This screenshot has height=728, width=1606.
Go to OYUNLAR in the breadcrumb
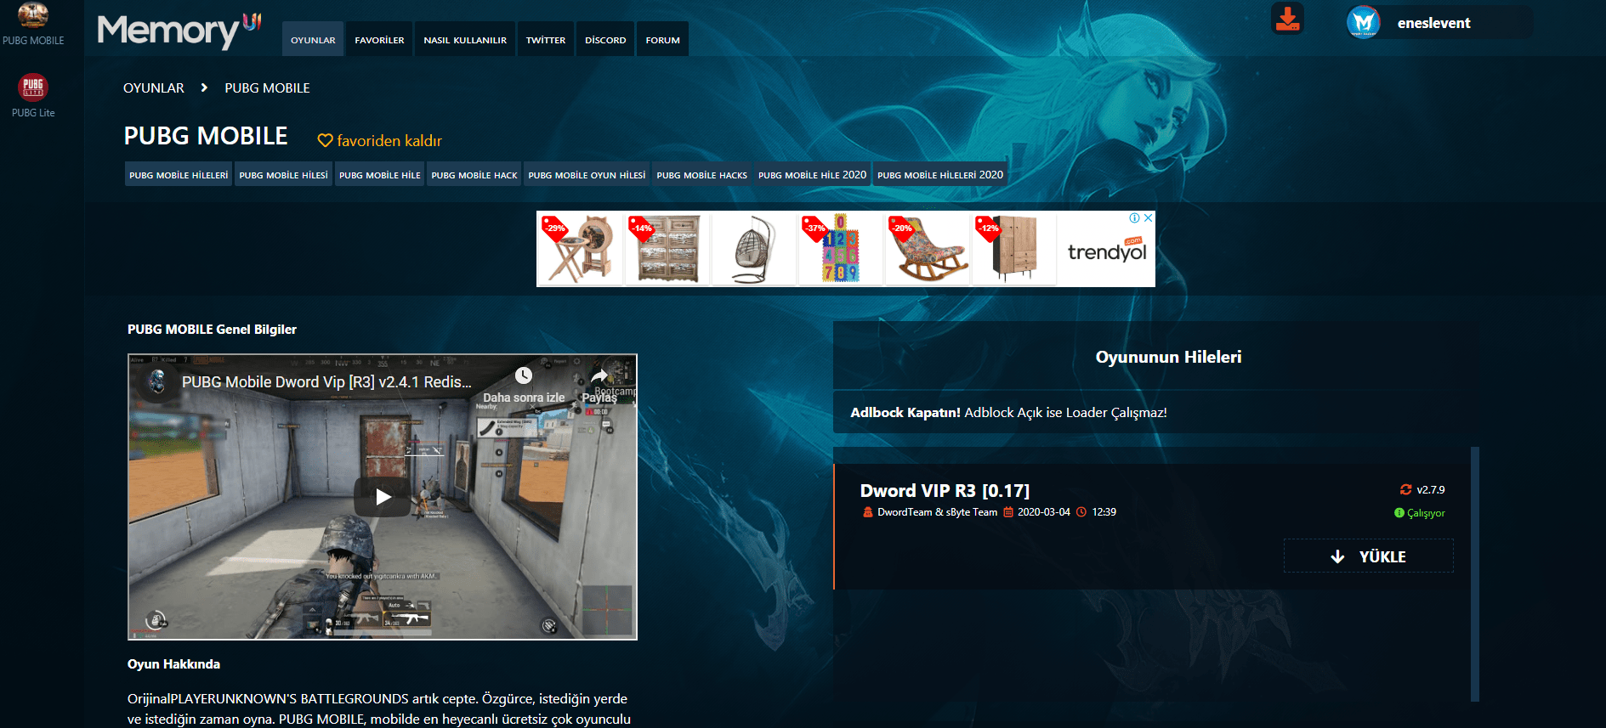(x=154, y=87)
